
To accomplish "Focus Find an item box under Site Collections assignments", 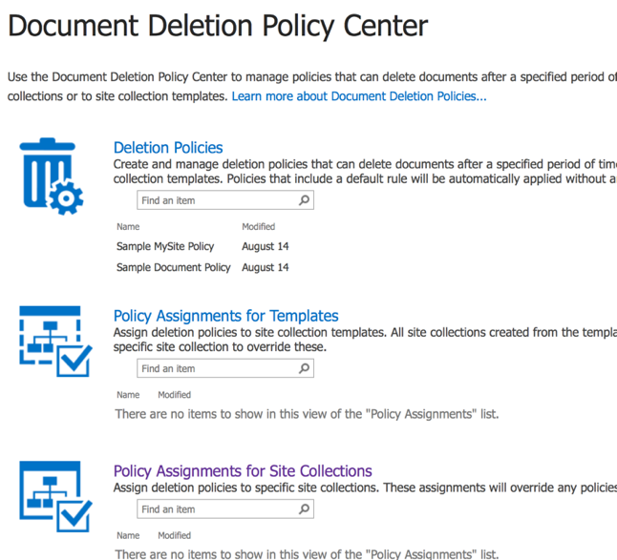I will tap(215, 509).
